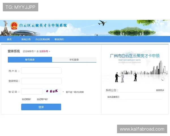Focus the 验证码 input field
The width and height of the screenshot is (170, 136).
pos(32,92)
